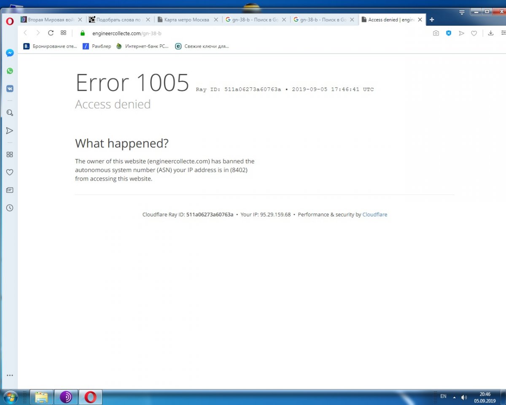Screen dimensions: 506x405
Task: Open the volume speaker icon in tray
Action: (x=464, y=397)
